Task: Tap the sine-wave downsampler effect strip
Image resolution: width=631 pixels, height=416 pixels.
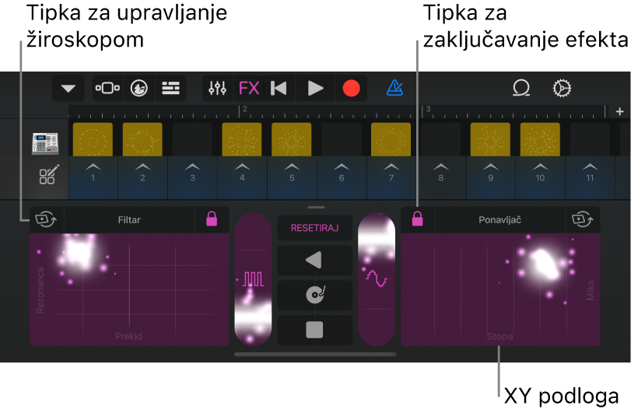Action: click(377, 279)
